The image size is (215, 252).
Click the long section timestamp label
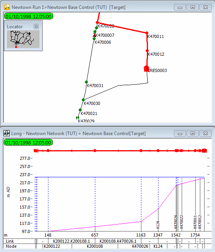click(28, 142)
